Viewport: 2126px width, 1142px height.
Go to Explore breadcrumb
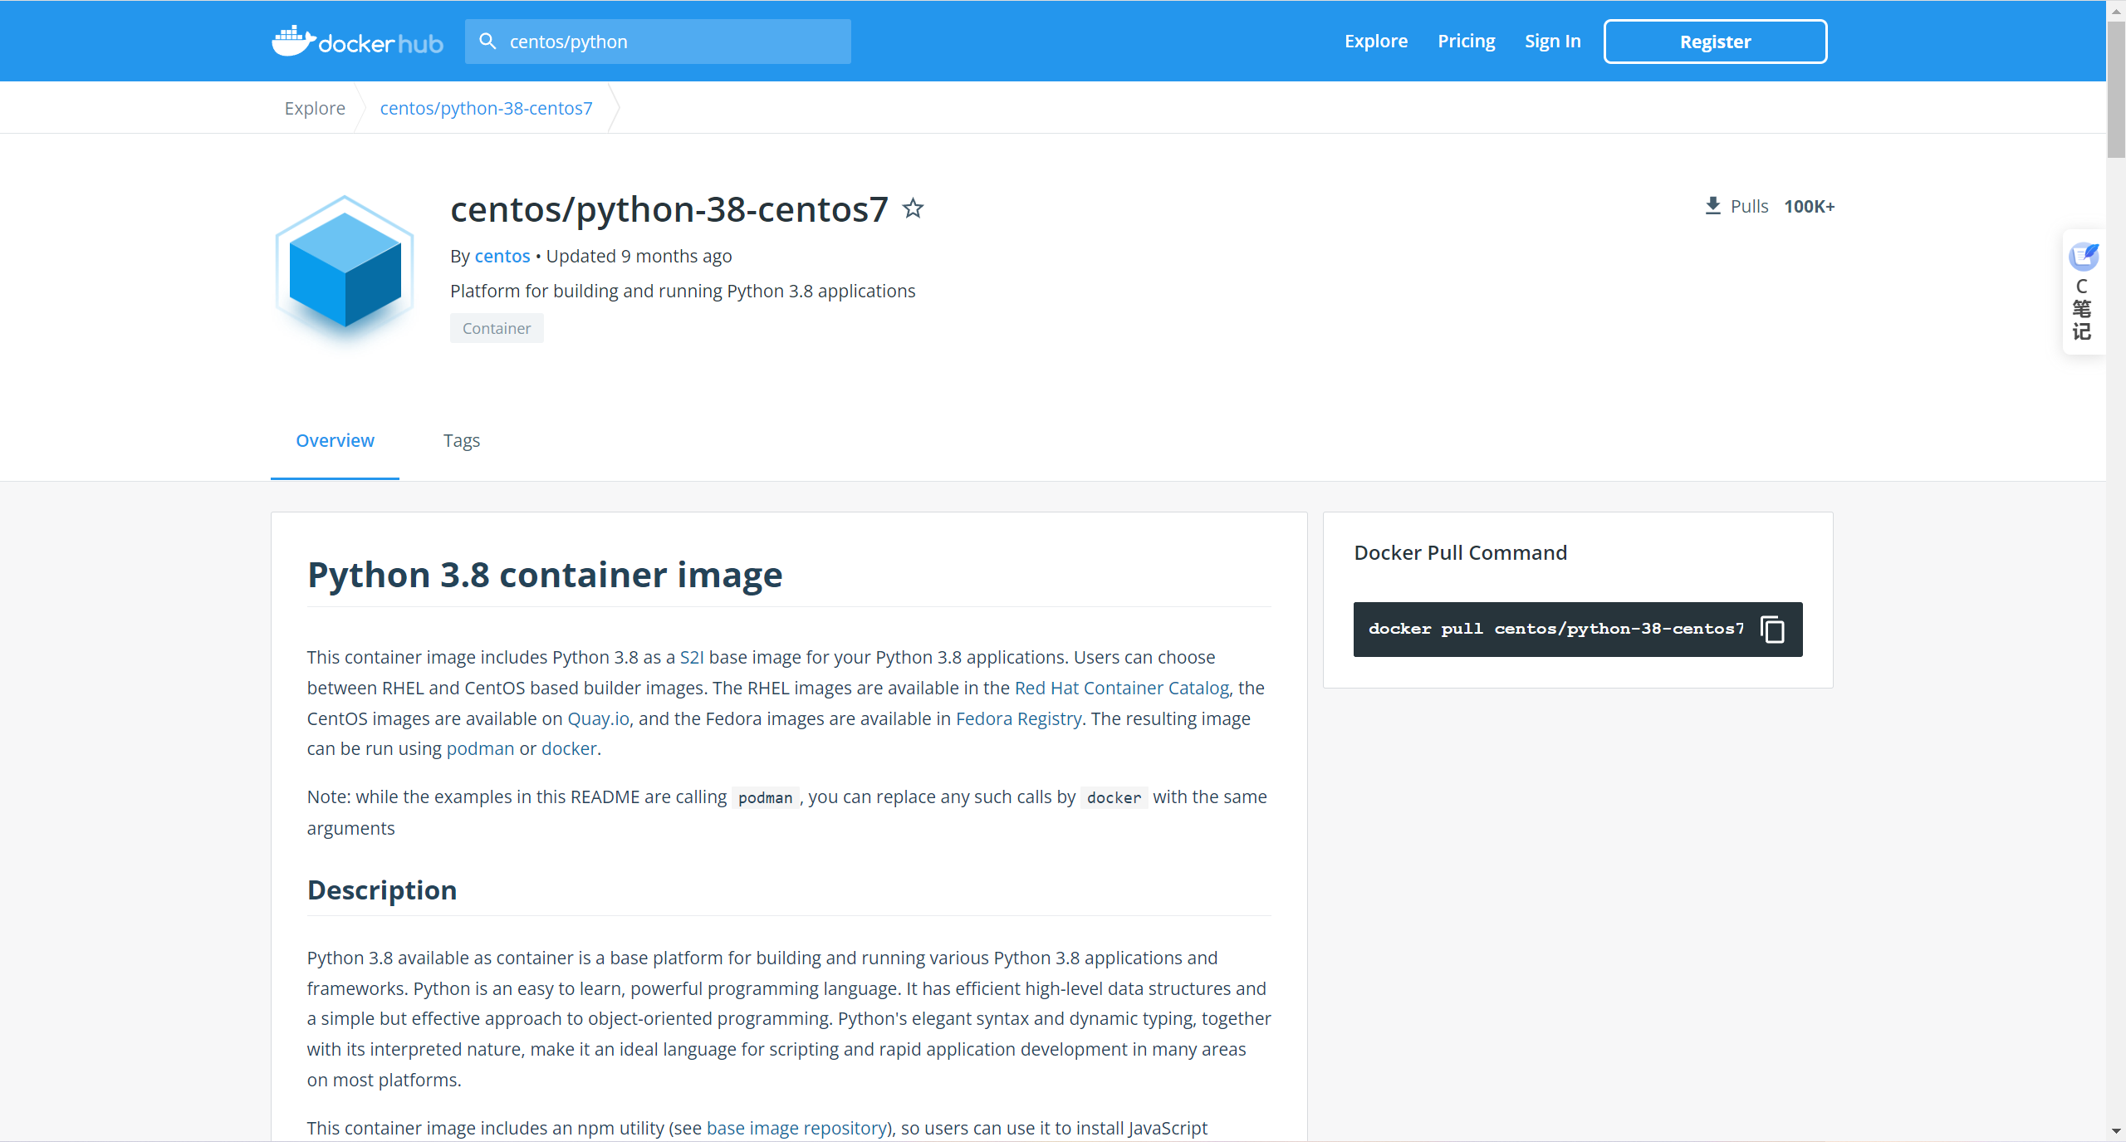315,108
